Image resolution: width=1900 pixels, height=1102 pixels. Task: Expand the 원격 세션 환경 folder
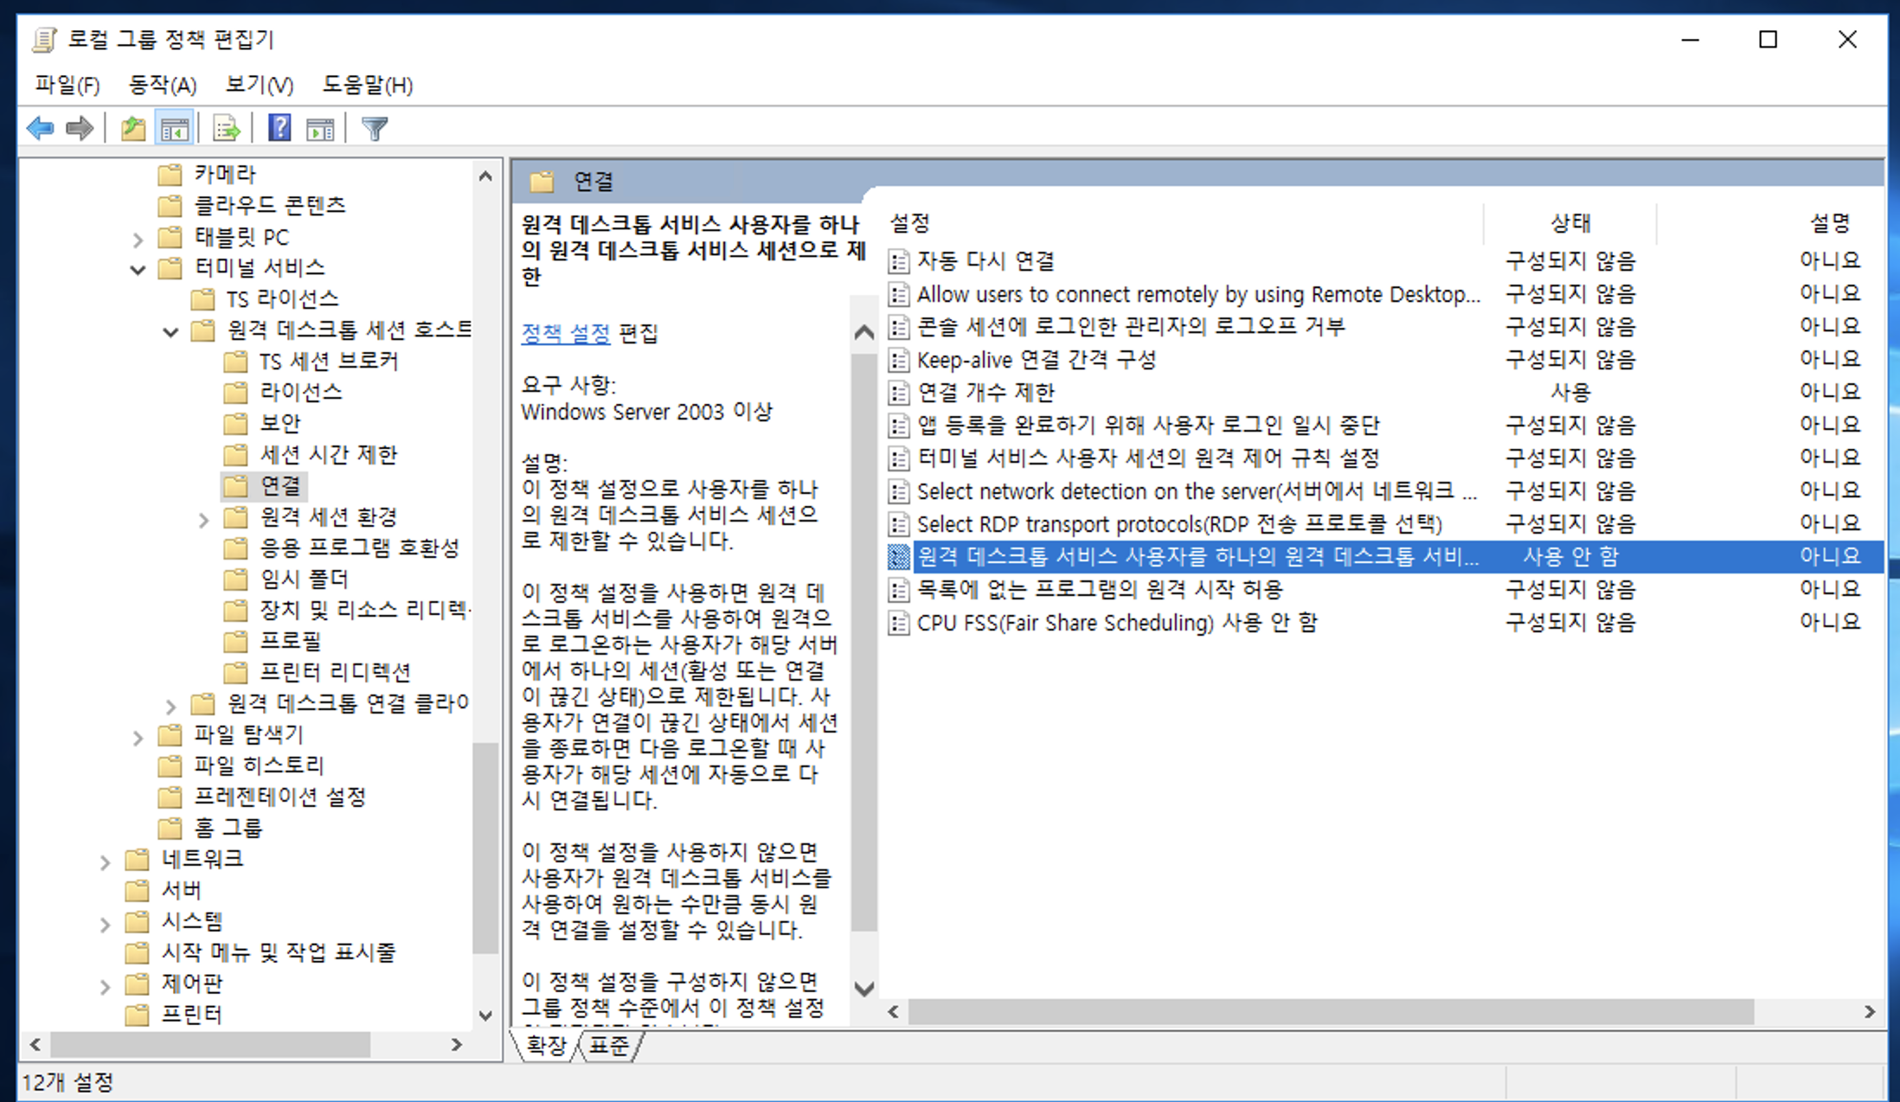pyautogui.click(x=203, y=519)
